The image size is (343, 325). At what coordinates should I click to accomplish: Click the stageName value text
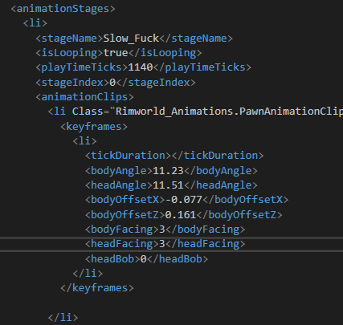point(131,39)
